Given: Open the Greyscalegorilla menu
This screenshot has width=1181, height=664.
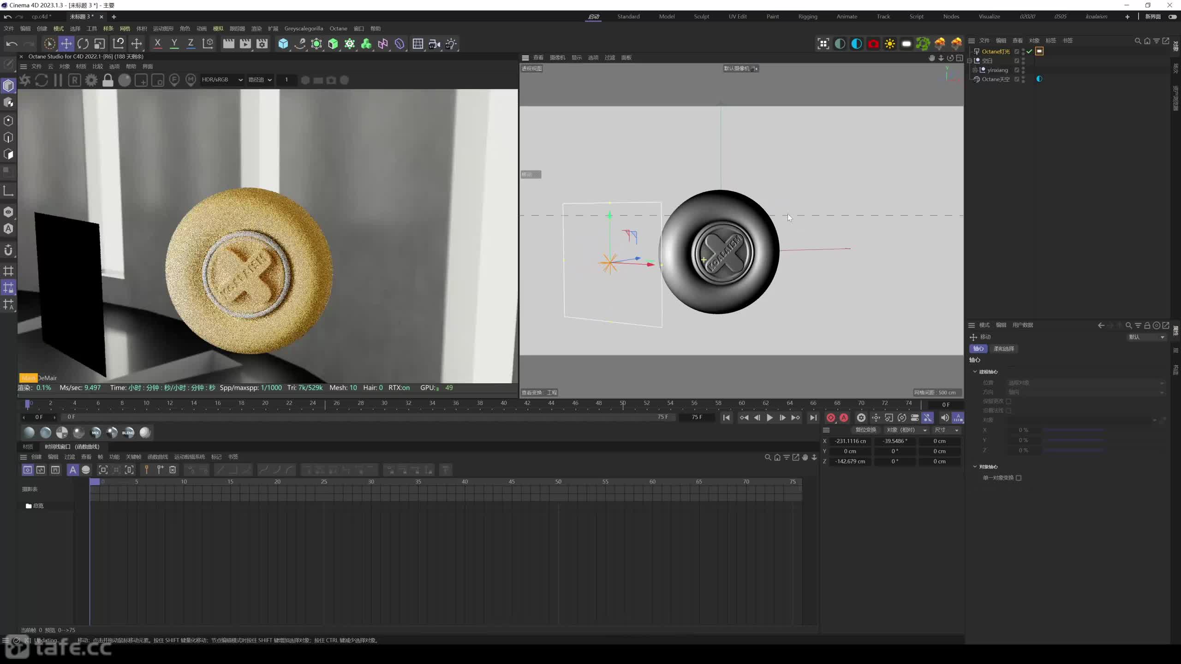Looking at the screenshot, I should (304, 29).
